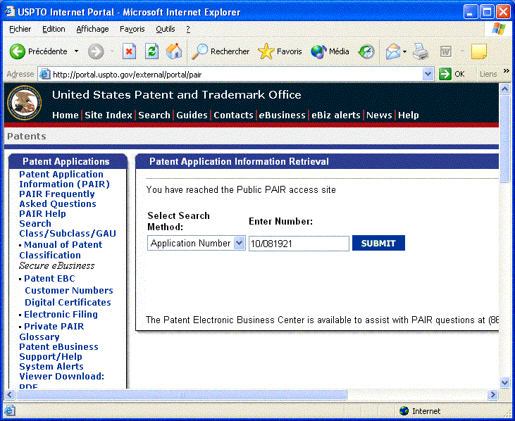Open the Contacts navigation link
The width and height of the screenshot is (515, 421).
[x=233, y=115]
